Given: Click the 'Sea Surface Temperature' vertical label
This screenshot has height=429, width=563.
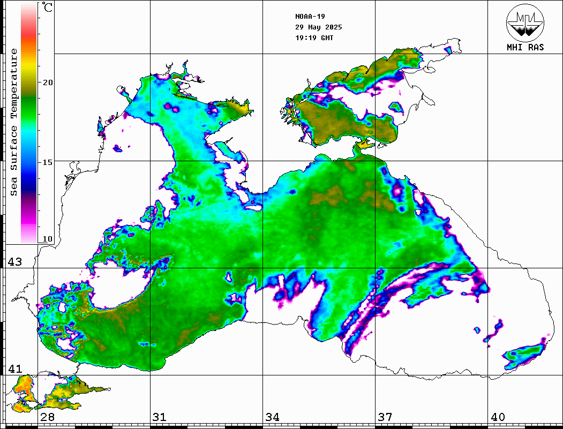Looking at the screenshot, I should [13, 123].
